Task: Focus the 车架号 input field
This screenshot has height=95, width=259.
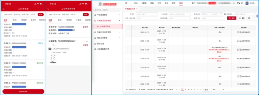Action: (x=147, y=14)
